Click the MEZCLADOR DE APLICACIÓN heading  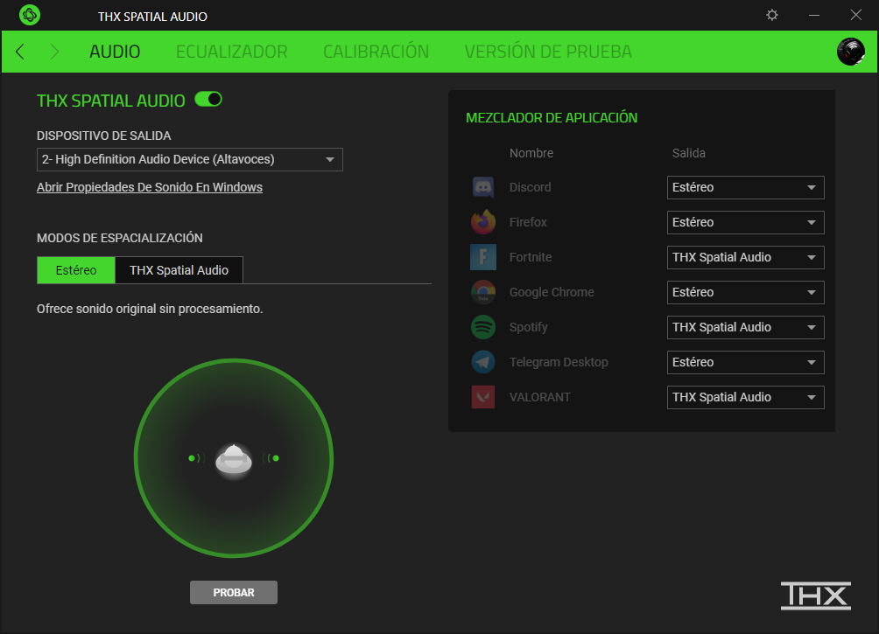click(x=552, y=117)
